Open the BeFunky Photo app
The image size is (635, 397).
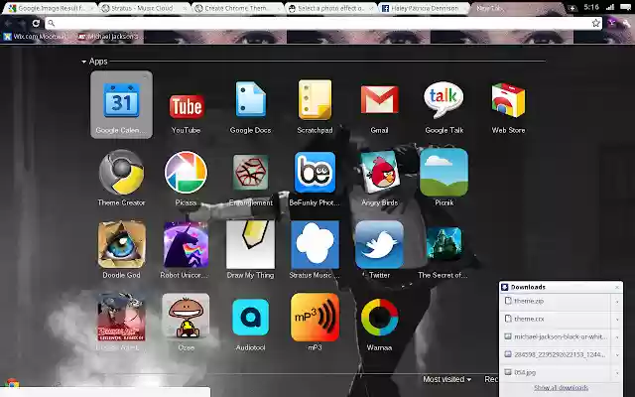point(315,173)
